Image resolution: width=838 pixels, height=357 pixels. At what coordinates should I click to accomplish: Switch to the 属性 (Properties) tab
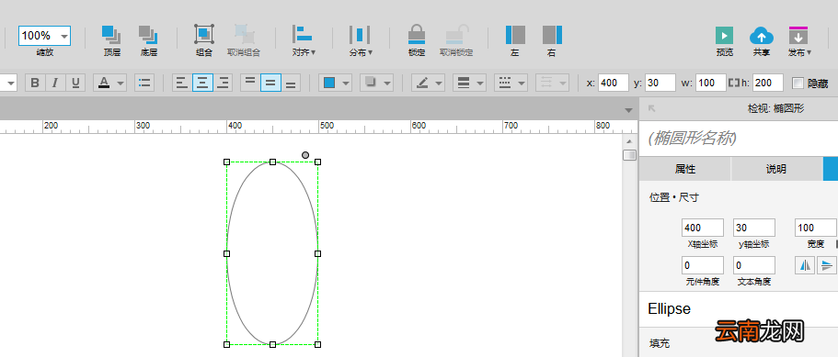[x=685, y=170]
